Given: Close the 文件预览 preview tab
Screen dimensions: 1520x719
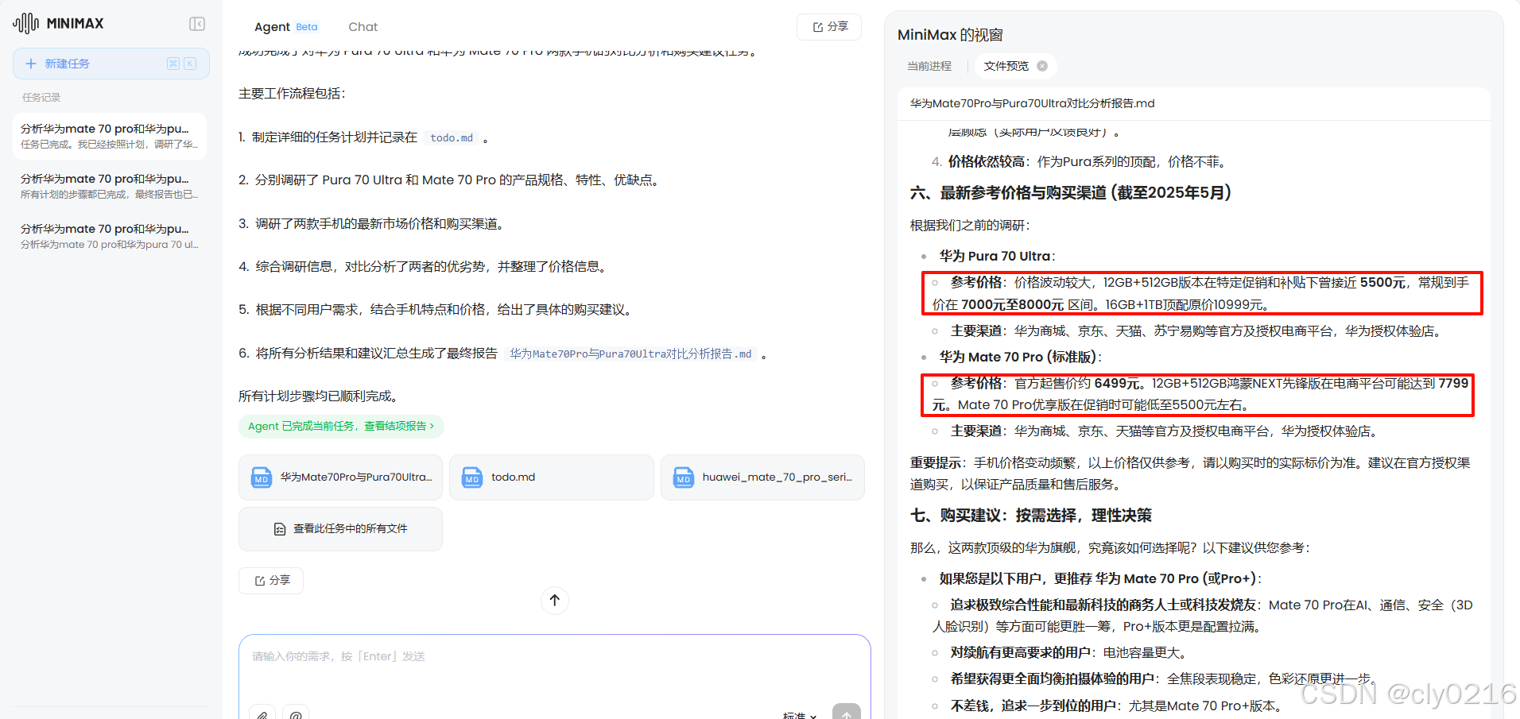Looking at the screenshot, I should (x=1041, y=66).
